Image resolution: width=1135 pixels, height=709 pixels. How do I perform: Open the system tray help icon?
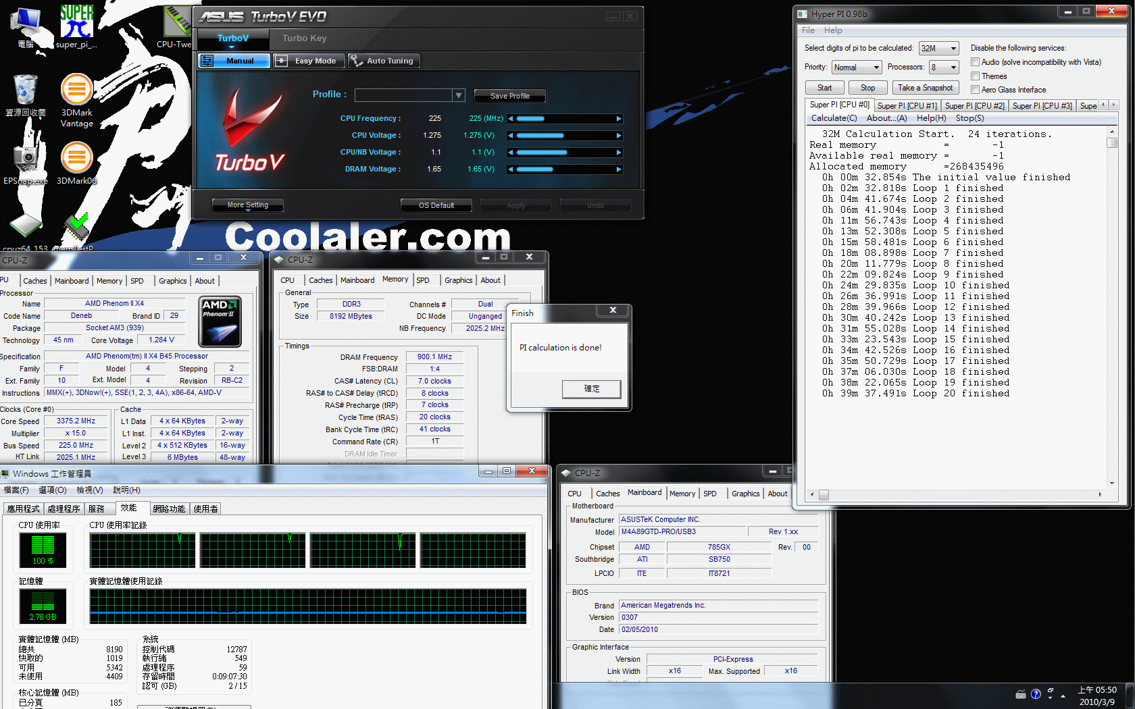1036,694
